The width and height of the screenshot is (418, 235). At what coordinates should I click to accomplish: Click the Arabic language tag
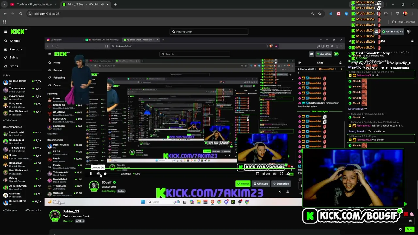coord(80,221)
